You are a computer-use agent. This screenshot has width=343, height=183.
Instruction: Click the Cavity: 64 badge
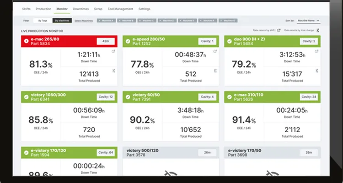pyautogui.click(x=106, y=152)
